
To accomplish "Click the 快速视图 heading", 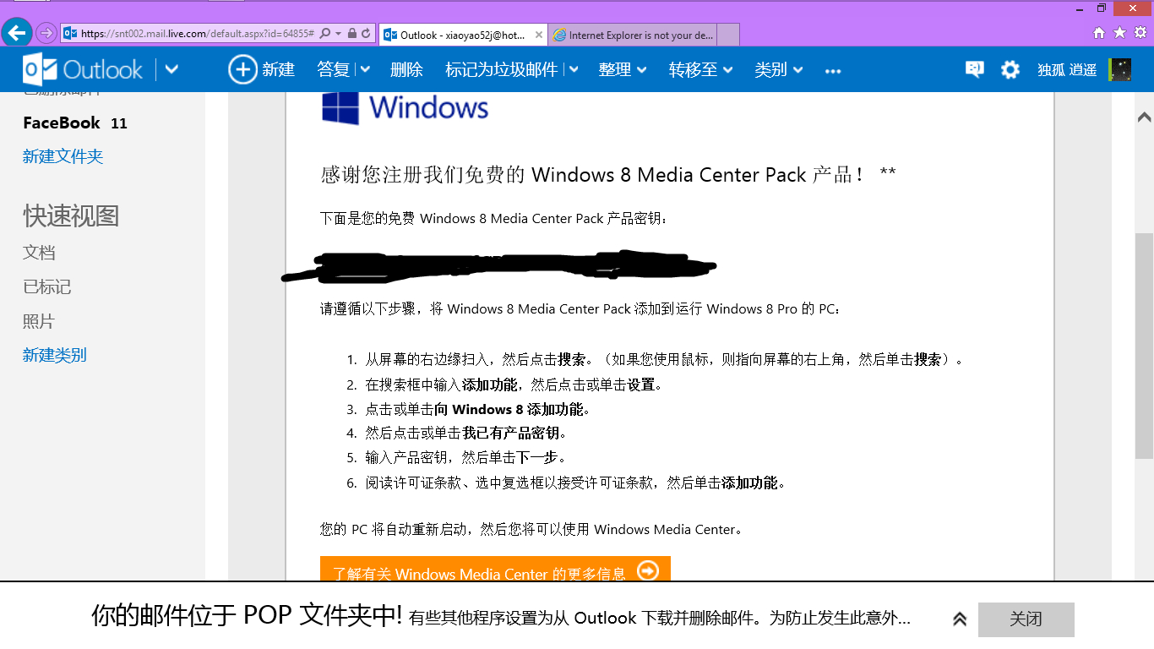I will click(71, 215).
